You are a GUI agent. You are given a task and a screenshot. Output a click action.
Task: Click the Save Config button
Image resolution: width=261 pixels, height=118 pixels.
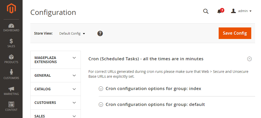pos(235,33)
